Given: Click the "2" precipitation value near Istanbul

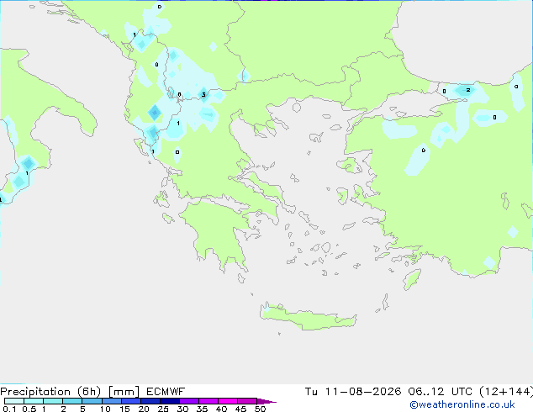Looking at the screenshot, I should coord(468,90).
